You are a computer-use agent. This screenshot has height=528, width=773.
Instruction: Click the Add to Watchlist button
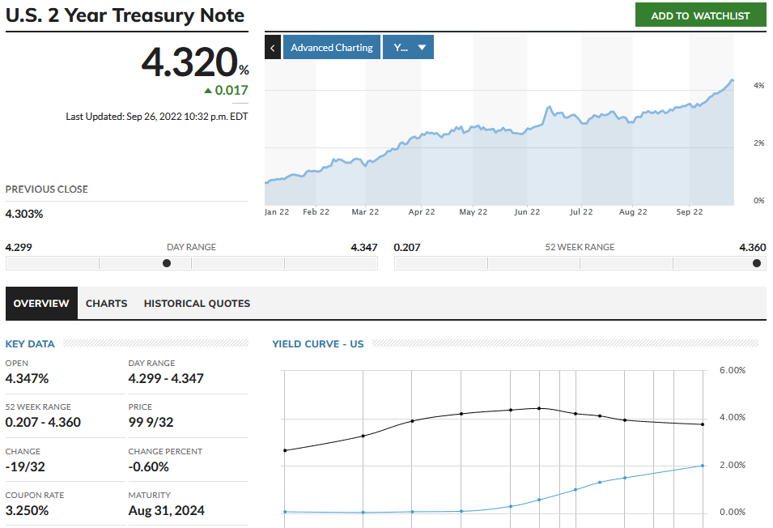click(700, 15)
